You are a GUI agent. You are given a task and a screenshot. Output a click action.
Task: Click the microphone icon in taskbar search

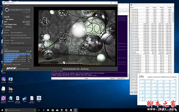pyautogui.click(x=35, y=110)
